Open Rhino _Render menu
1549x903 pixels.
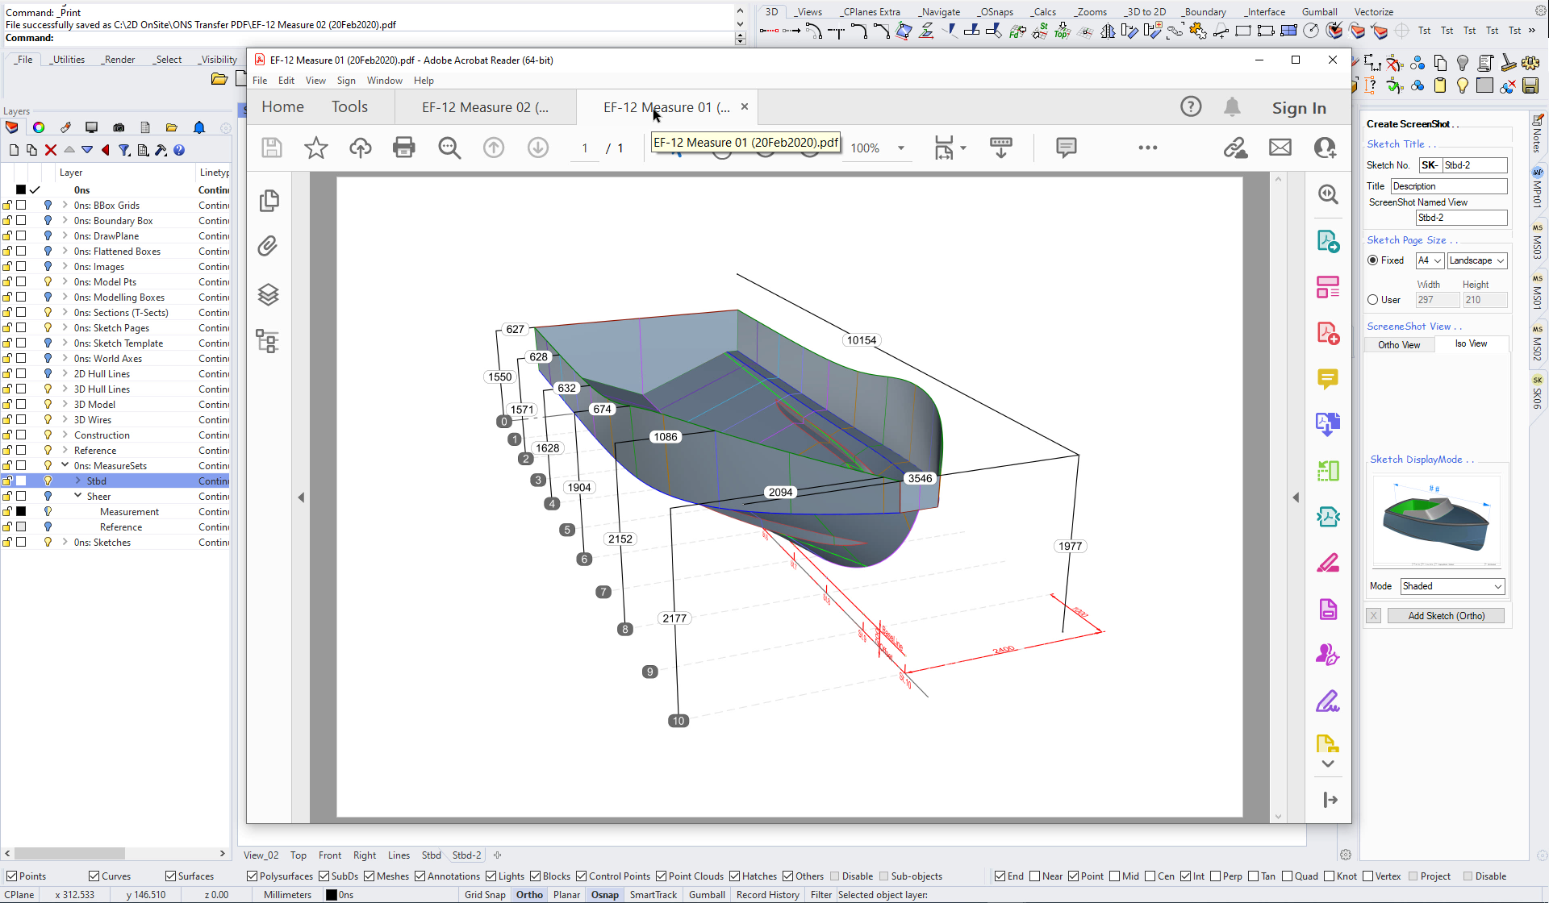tap(119, 60)
